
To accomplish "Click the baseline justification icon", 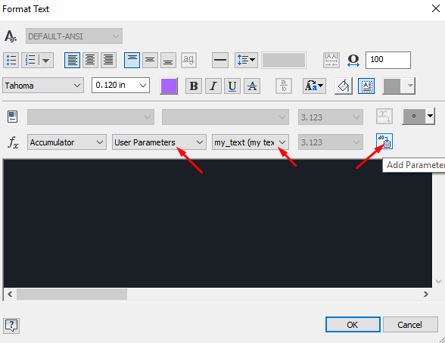I will (188, 61).
